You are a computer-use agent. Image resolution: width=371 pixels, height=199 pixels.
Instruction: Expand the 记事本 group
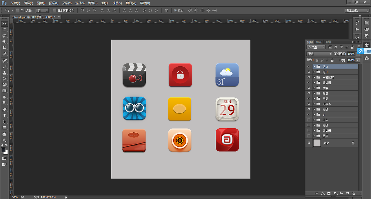(314, 104)
